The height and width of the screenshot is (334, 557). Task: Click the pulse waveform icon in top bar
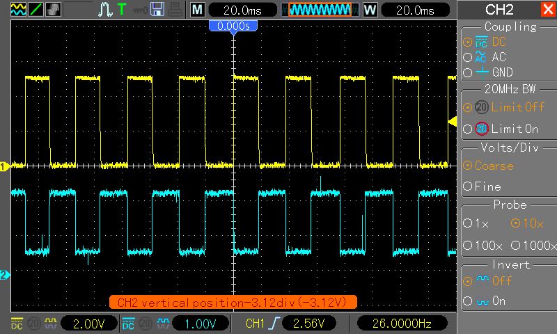pyautogui.click(x=104, y=10)
